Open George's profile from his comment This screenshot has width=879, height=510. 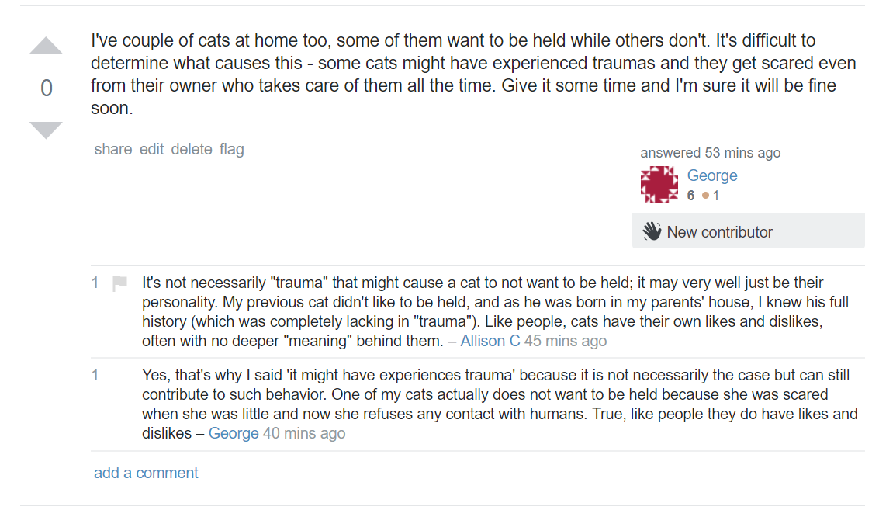click(234, 434)
